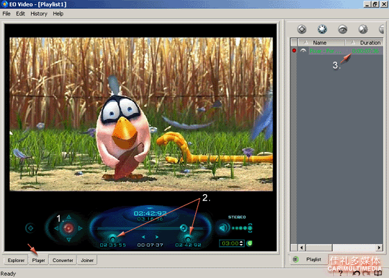Switch to the Explorer tab
This screenshot has width=389, height=278.
[x=16, y=260]
